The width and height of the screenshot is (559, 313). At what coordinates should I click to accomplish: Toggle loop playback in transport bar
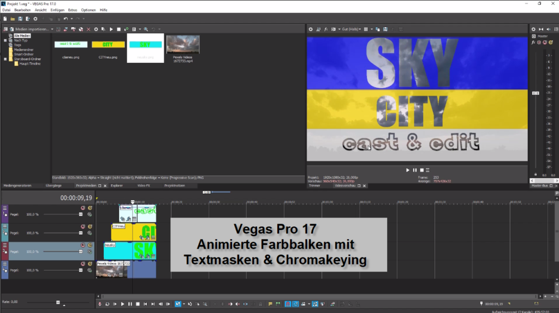[108, 304]
